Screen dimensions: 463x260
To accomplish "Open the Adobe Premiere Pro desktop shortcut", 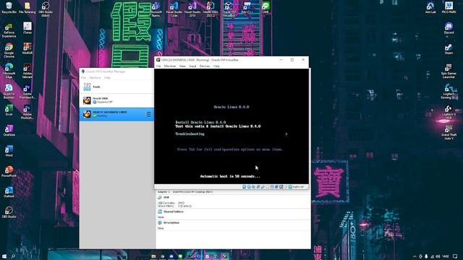I will (27, 92).
